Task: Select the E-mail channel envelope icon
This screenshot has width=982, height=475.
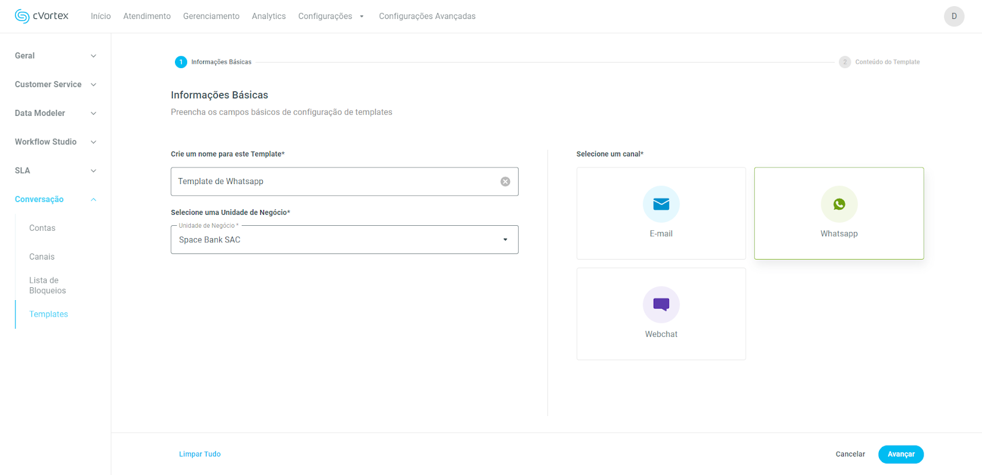Action: click(x=661, y=204)
